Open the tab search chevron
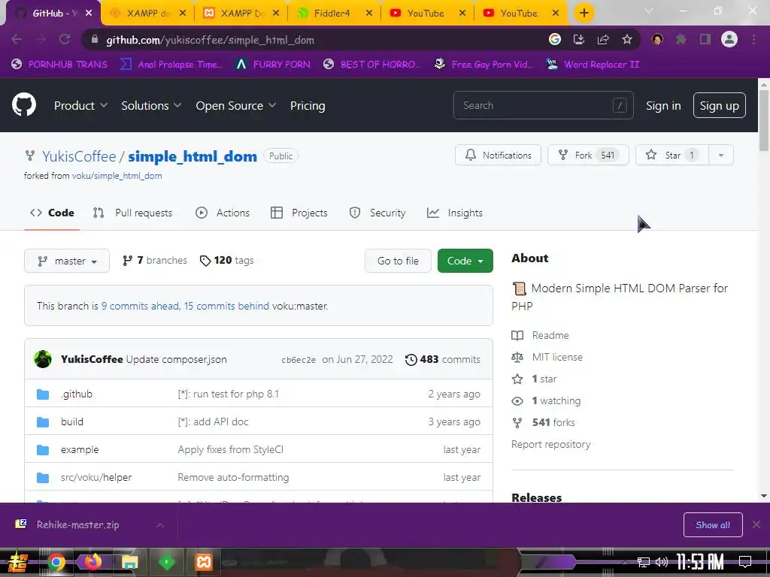This screenshot has width=770, height=577. [649, 11]
